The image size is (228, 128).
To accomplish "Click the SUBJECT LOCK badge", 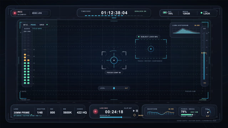I will click(148, 37).
